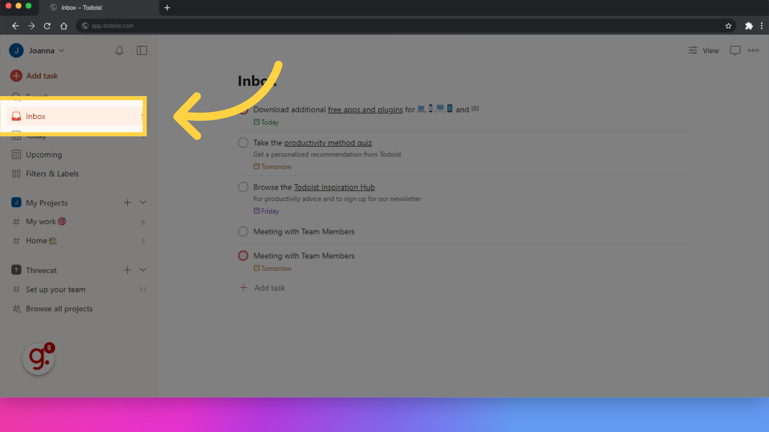
Task: Reload the Todoist page
Action: pyautogui.click(x=47, y=26)
